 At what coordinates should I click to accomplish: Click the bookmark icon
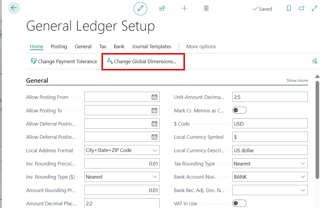tap(289, 8)
